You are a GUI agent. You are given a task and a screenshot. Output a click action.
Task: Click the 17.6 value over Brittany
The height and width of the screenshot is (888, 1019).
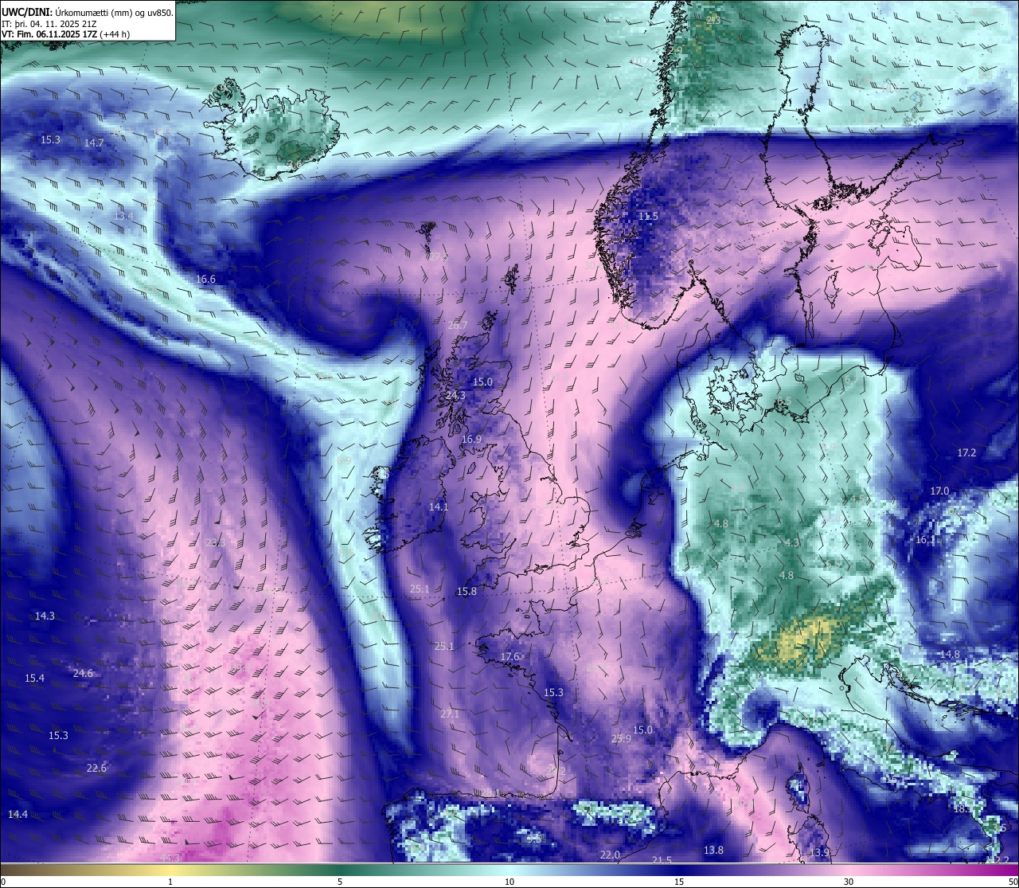509,657
